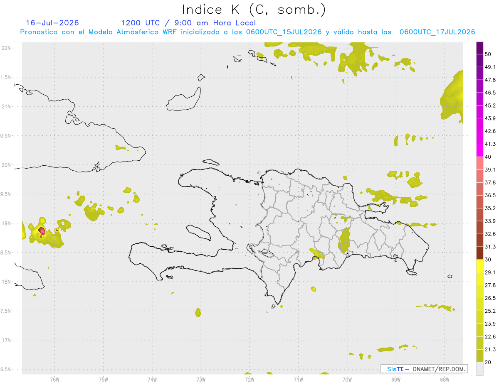Image resolution: width=499 pixels, height=385 pixels.
Task: Click the color scale value '31.3'
Action: click(x=490, y=247)
